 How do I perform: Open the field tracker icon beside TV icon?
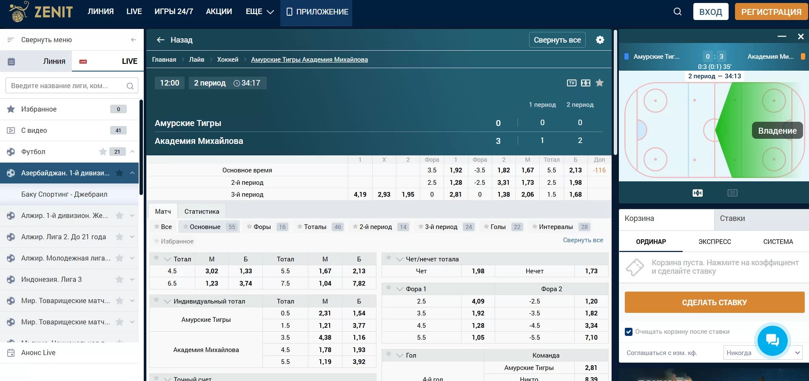[x=586, y=83]
